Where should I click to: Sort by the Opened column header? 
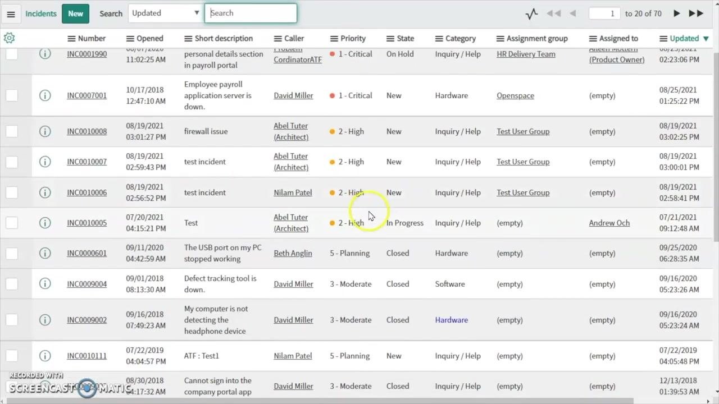click(150, 39)
